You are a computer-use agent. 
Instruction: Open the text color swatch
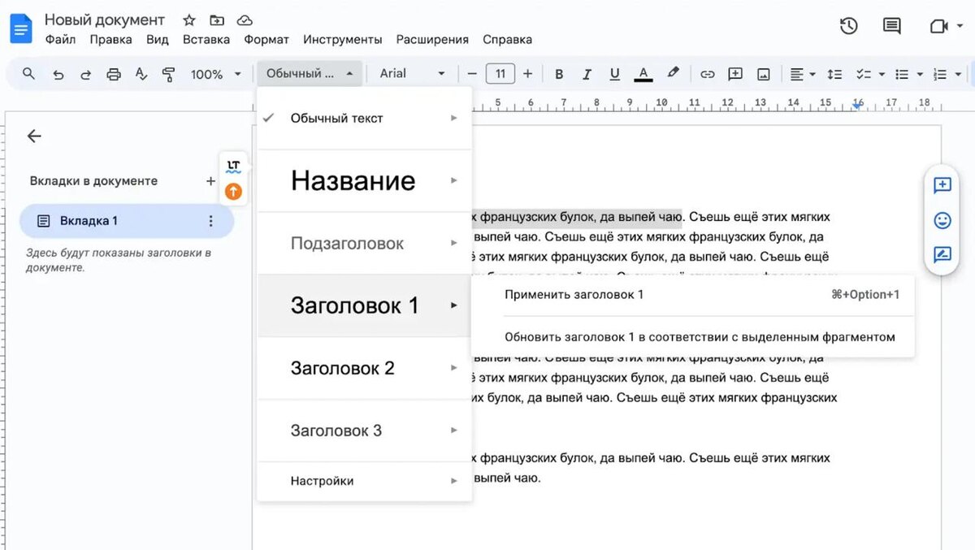pyautogui.click(x=643, y=73)
